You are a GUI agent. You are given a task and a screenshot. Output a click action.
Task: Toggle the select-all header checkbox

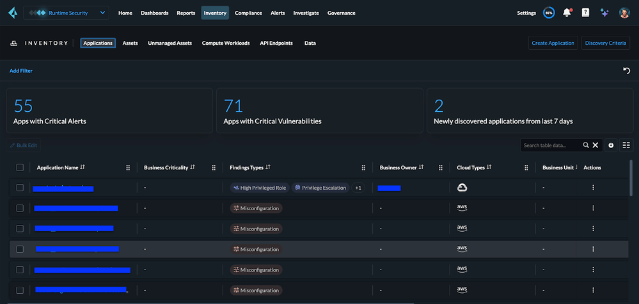[x=20, y=167]
